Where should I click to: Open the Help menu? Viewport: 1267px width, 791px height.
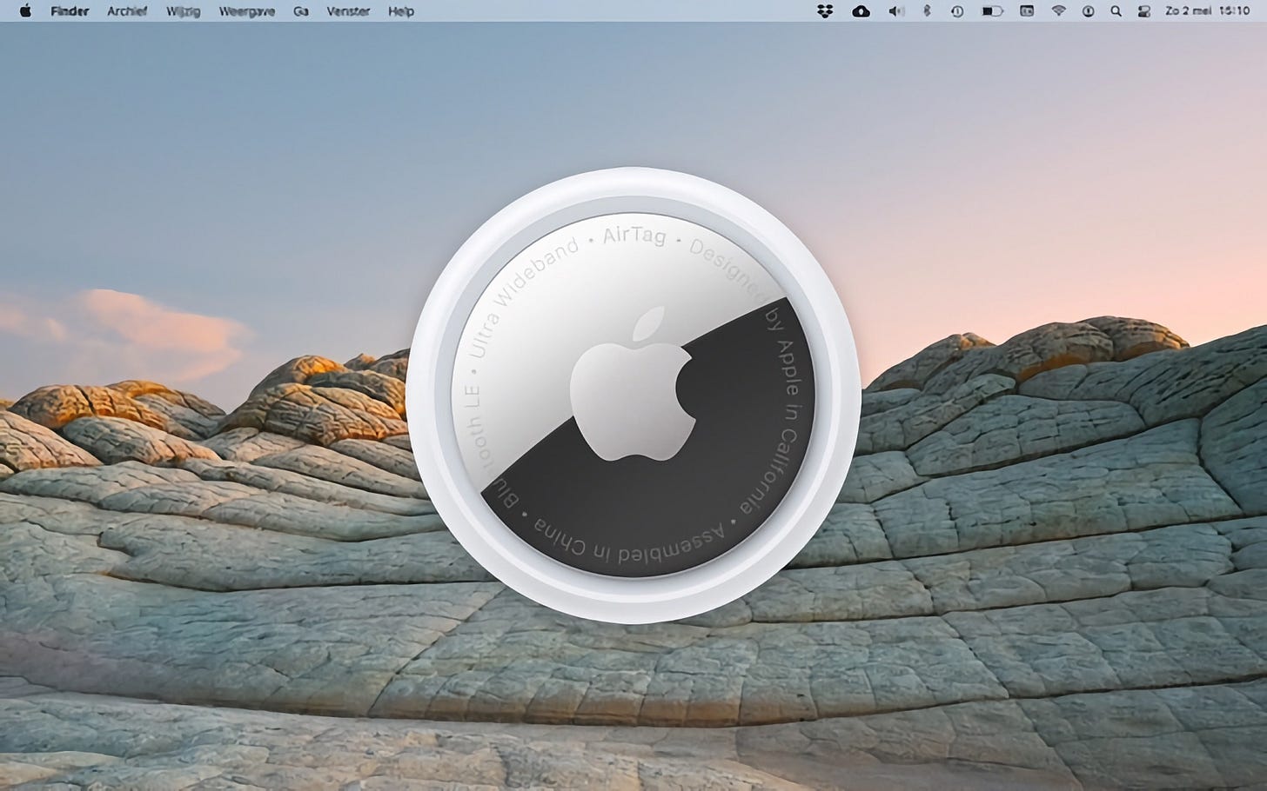pos(401,11)
